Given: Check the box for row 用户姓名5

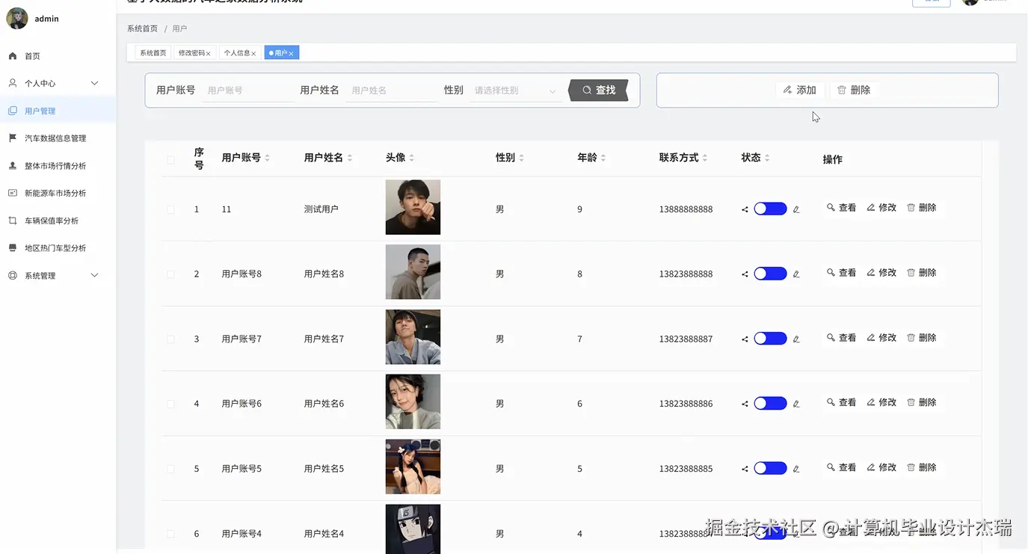Looking at the screenshot, I should point(170,469).
